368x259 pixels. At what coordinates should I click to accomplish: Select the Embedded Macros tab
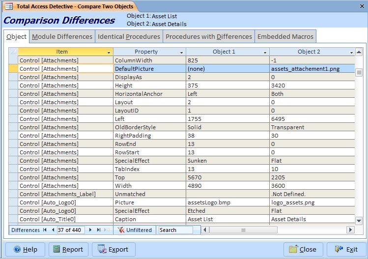tap(285, 36)
